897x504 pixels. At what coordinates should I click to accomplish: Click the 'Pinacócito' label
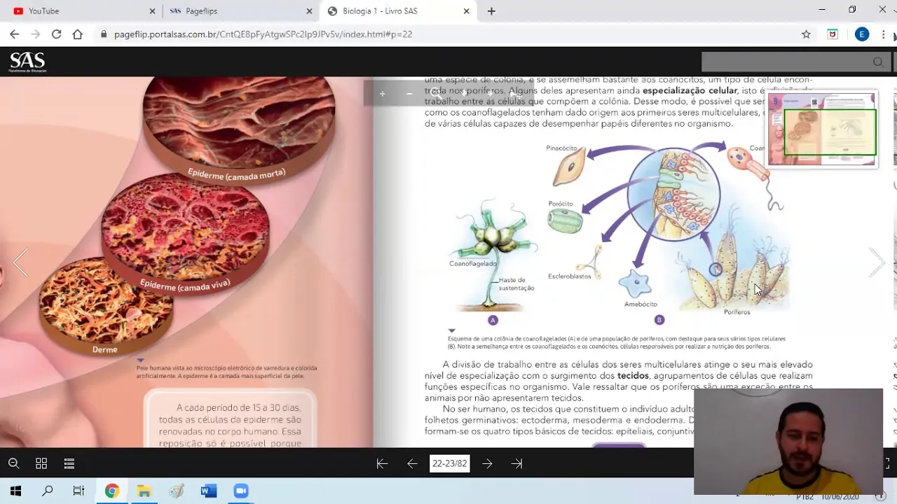tap(561, 148)
